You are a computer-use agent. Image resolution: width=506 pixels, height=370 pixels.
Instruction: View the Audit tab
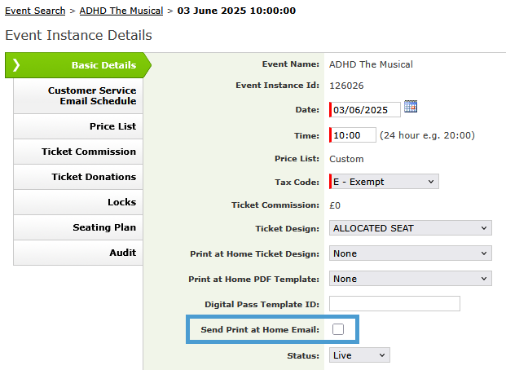(x=122, y=253)
